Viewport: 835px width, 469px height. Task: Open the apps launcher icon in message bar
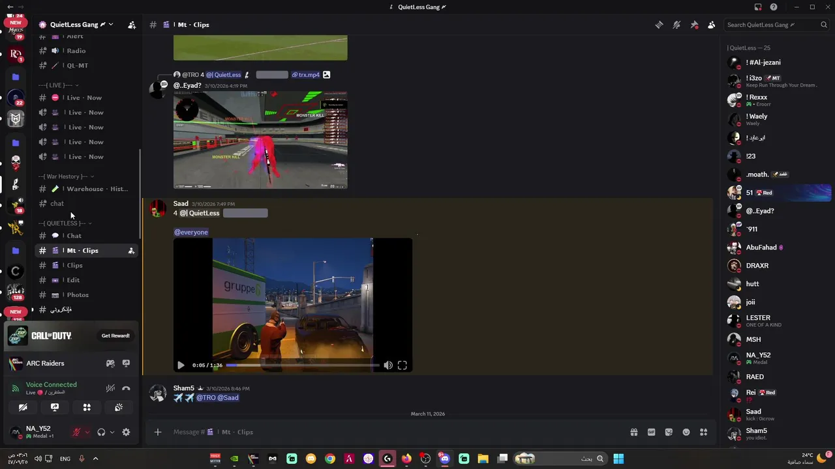703,432
